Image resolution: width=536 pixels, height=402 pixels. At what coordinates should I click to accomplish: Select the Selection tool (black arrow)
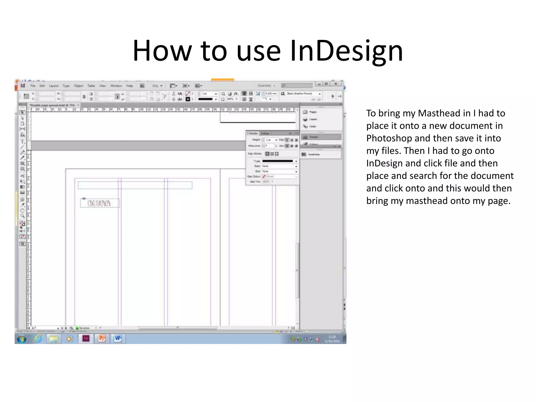23,113
